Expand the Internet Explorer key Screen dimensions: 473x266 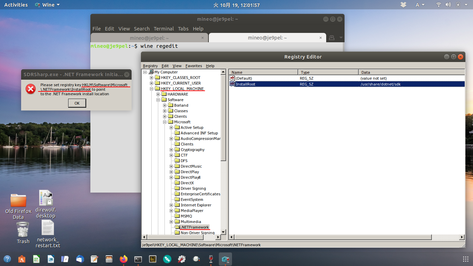coord(171,205)
